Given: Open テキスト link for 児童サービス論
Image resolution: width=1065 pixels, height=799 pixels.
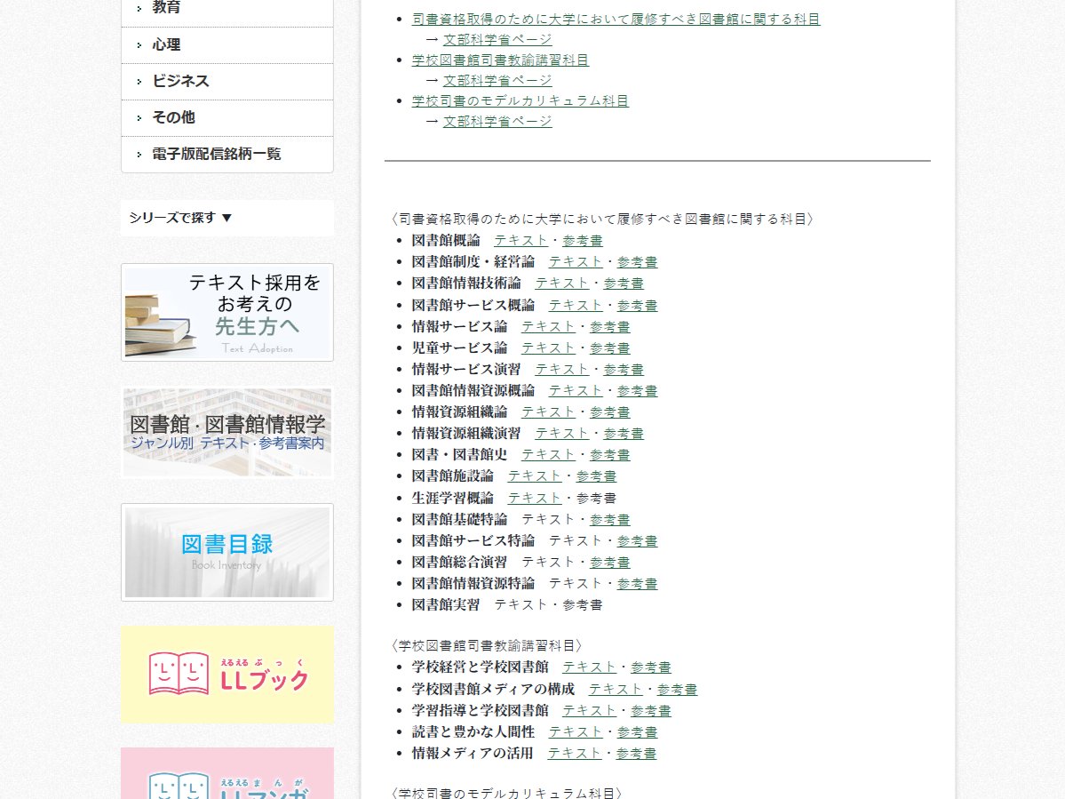Looking at the screenshot, I should (548, 348).
